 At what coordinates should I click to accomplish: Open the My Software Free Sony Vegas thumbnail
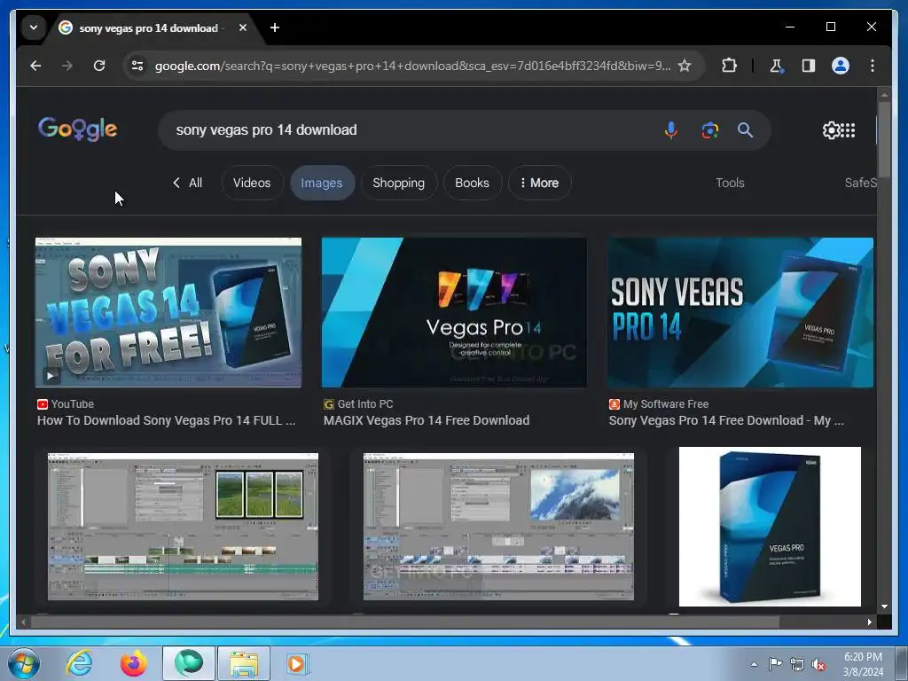(740, 312)
